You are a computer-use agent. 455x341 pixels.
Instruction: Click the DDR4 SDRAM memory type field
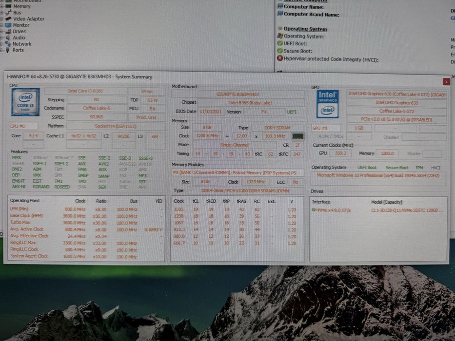coord(277,128)
